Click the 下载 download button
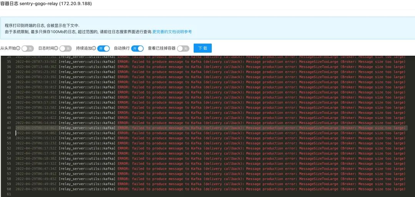Image resolution: width=415 pixels, height=197 pixels. (x=203, y=48)
